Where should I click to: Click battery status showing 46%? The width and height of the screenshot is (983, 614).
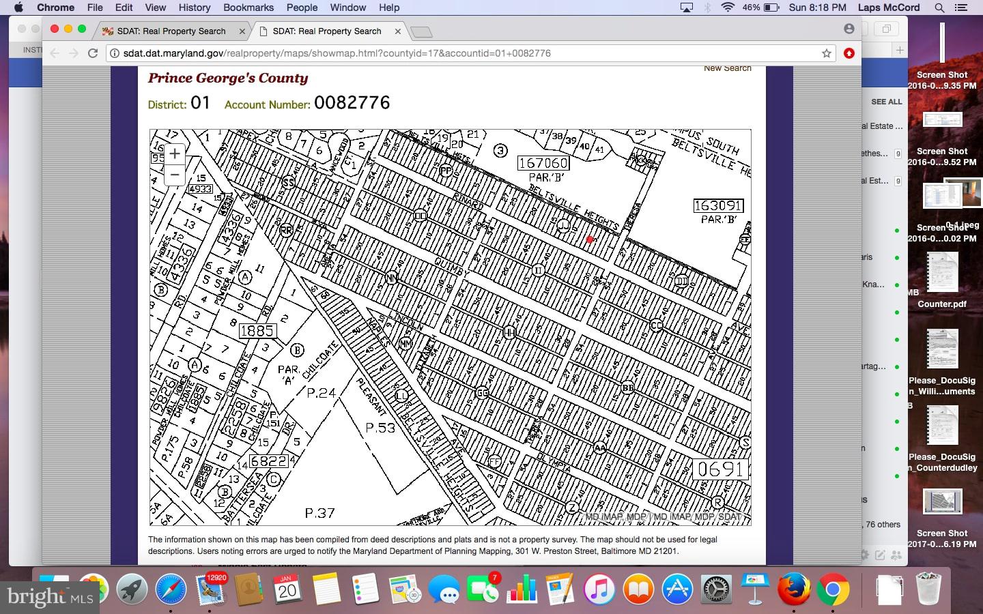click(760, 8)
